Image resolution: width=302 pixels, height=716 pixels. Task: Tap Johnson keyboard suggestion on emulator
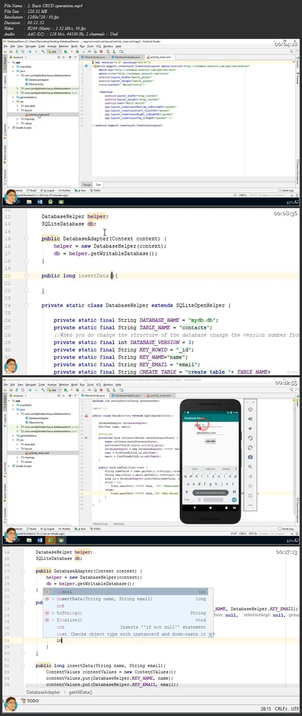210,469
